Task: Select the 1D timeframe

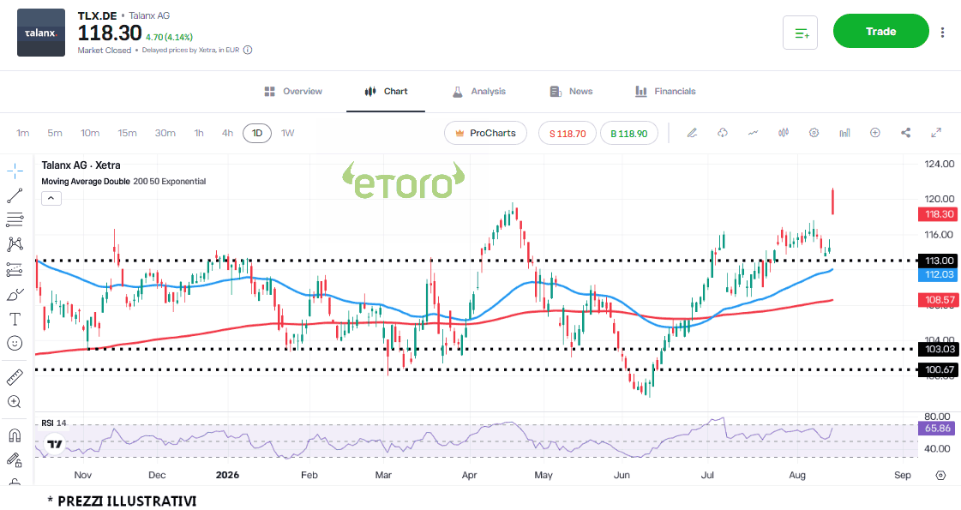Action: pos(257,133)
